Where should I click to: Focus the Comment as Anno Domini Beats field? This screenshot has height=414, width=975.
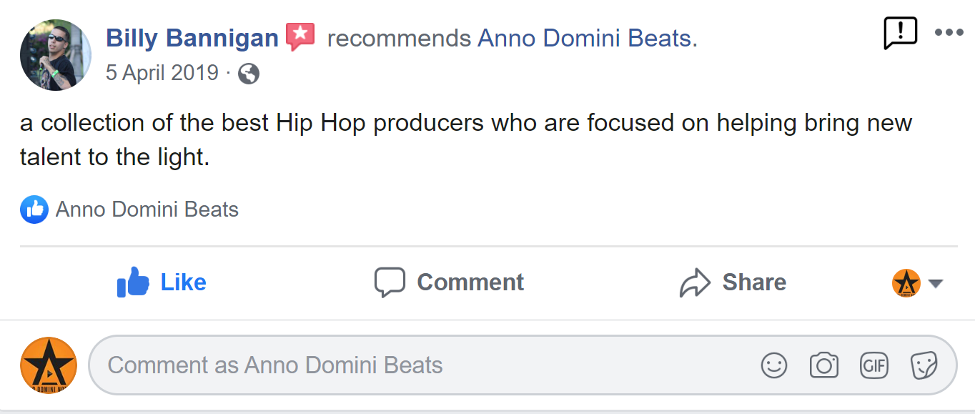point(429,365)
